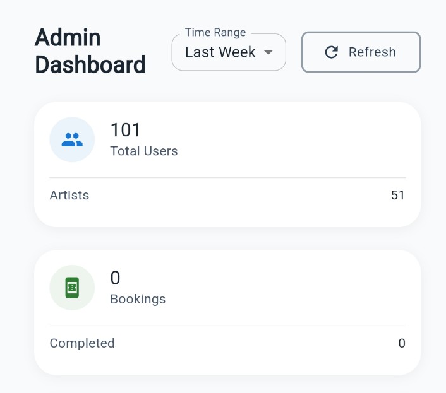This screenshot has height=393, width=446.
Task: Click the Bookings label text
Action: 138,299
